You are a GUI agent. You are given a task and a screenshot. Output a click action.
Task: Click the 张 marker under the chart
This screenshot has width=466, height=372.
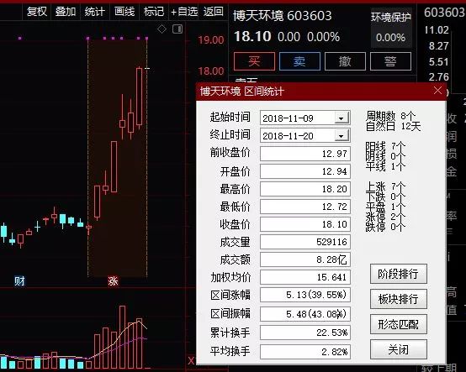point(113,280)
